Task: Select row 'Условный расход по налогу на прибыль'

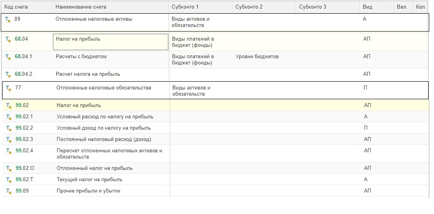Action: [x=105, y=117]
